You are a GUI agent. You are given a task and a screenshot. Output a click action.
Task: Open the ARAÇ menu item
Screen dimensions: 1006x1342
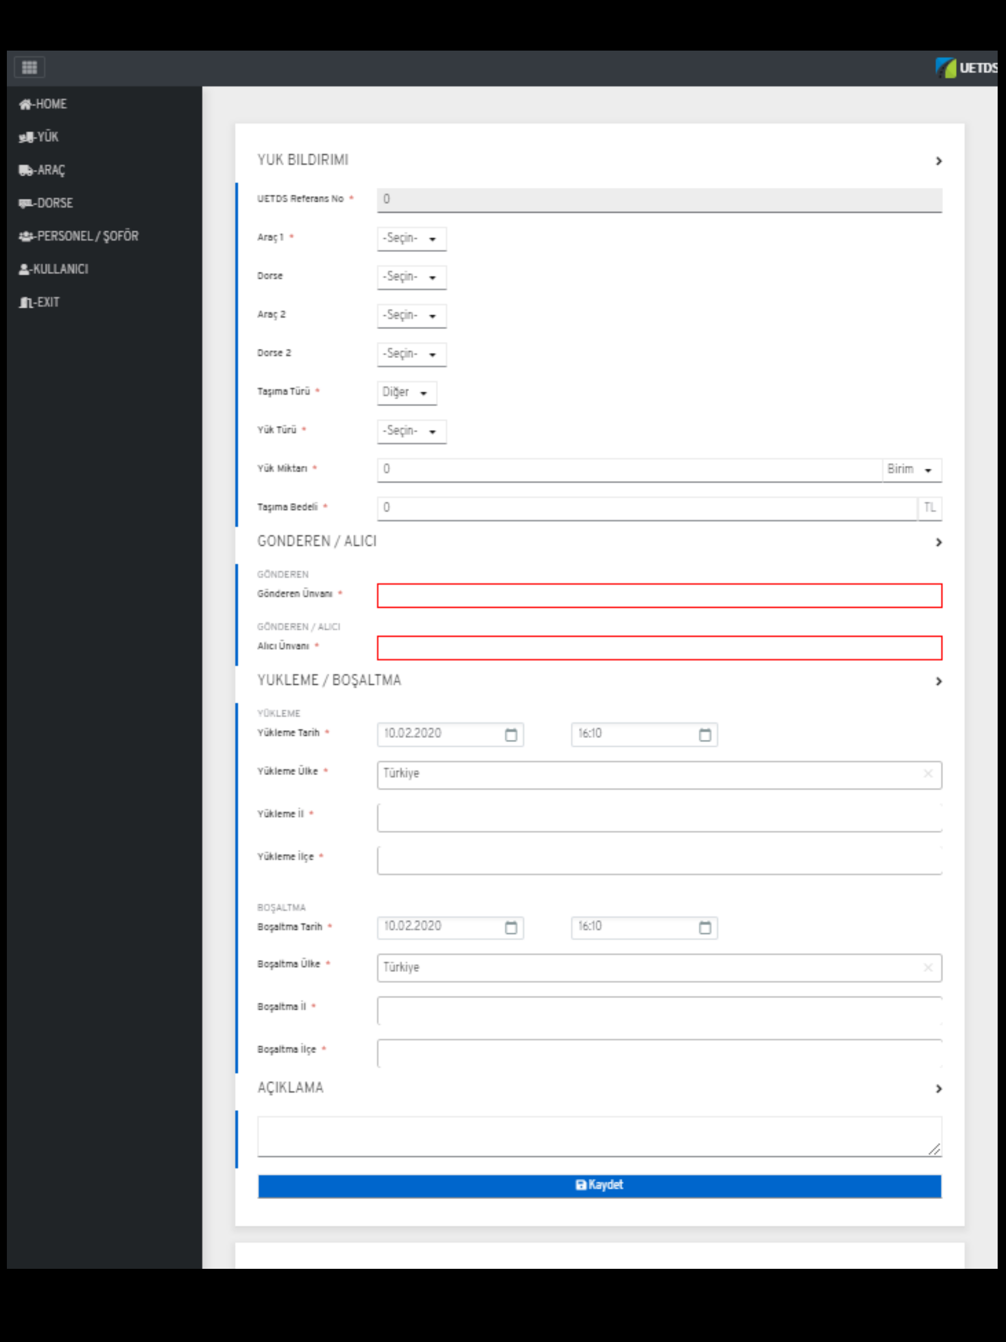42,170
